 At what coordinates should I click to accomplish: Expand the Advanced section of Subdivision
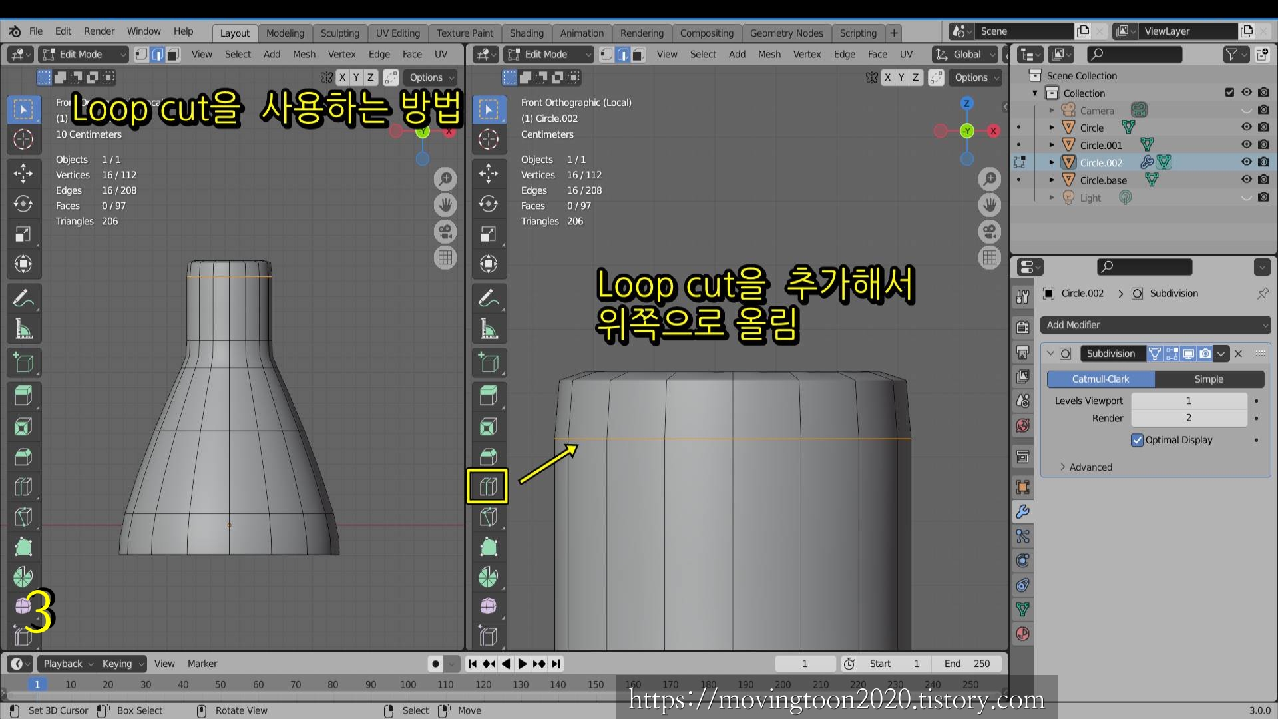(x=1085, y=467)
